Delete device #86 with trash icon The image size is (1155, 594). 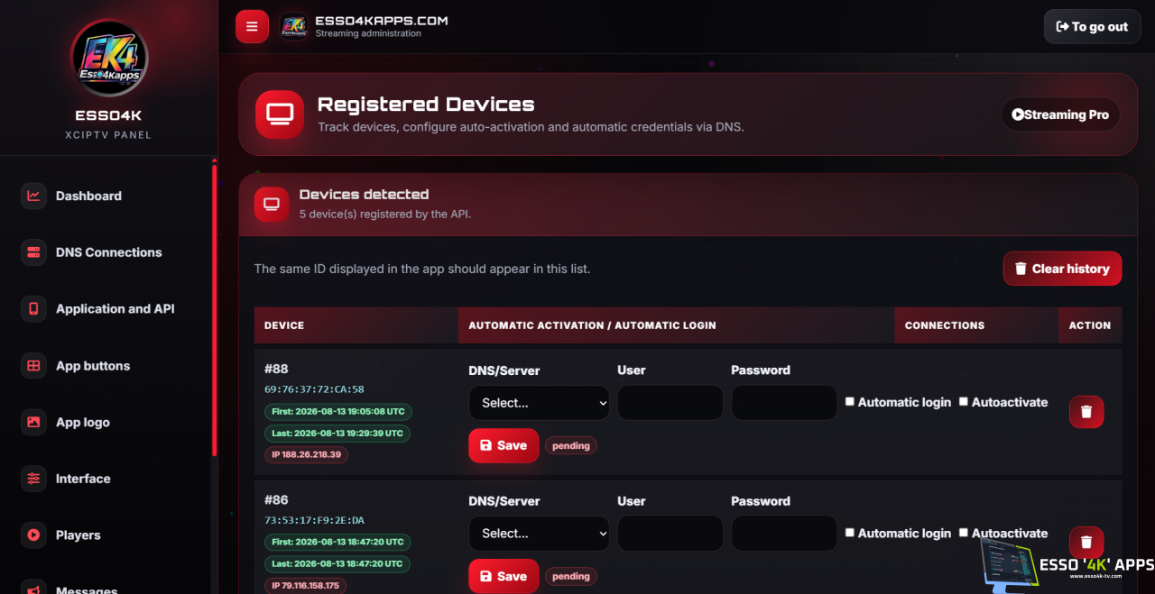(x=1086, y=543)
